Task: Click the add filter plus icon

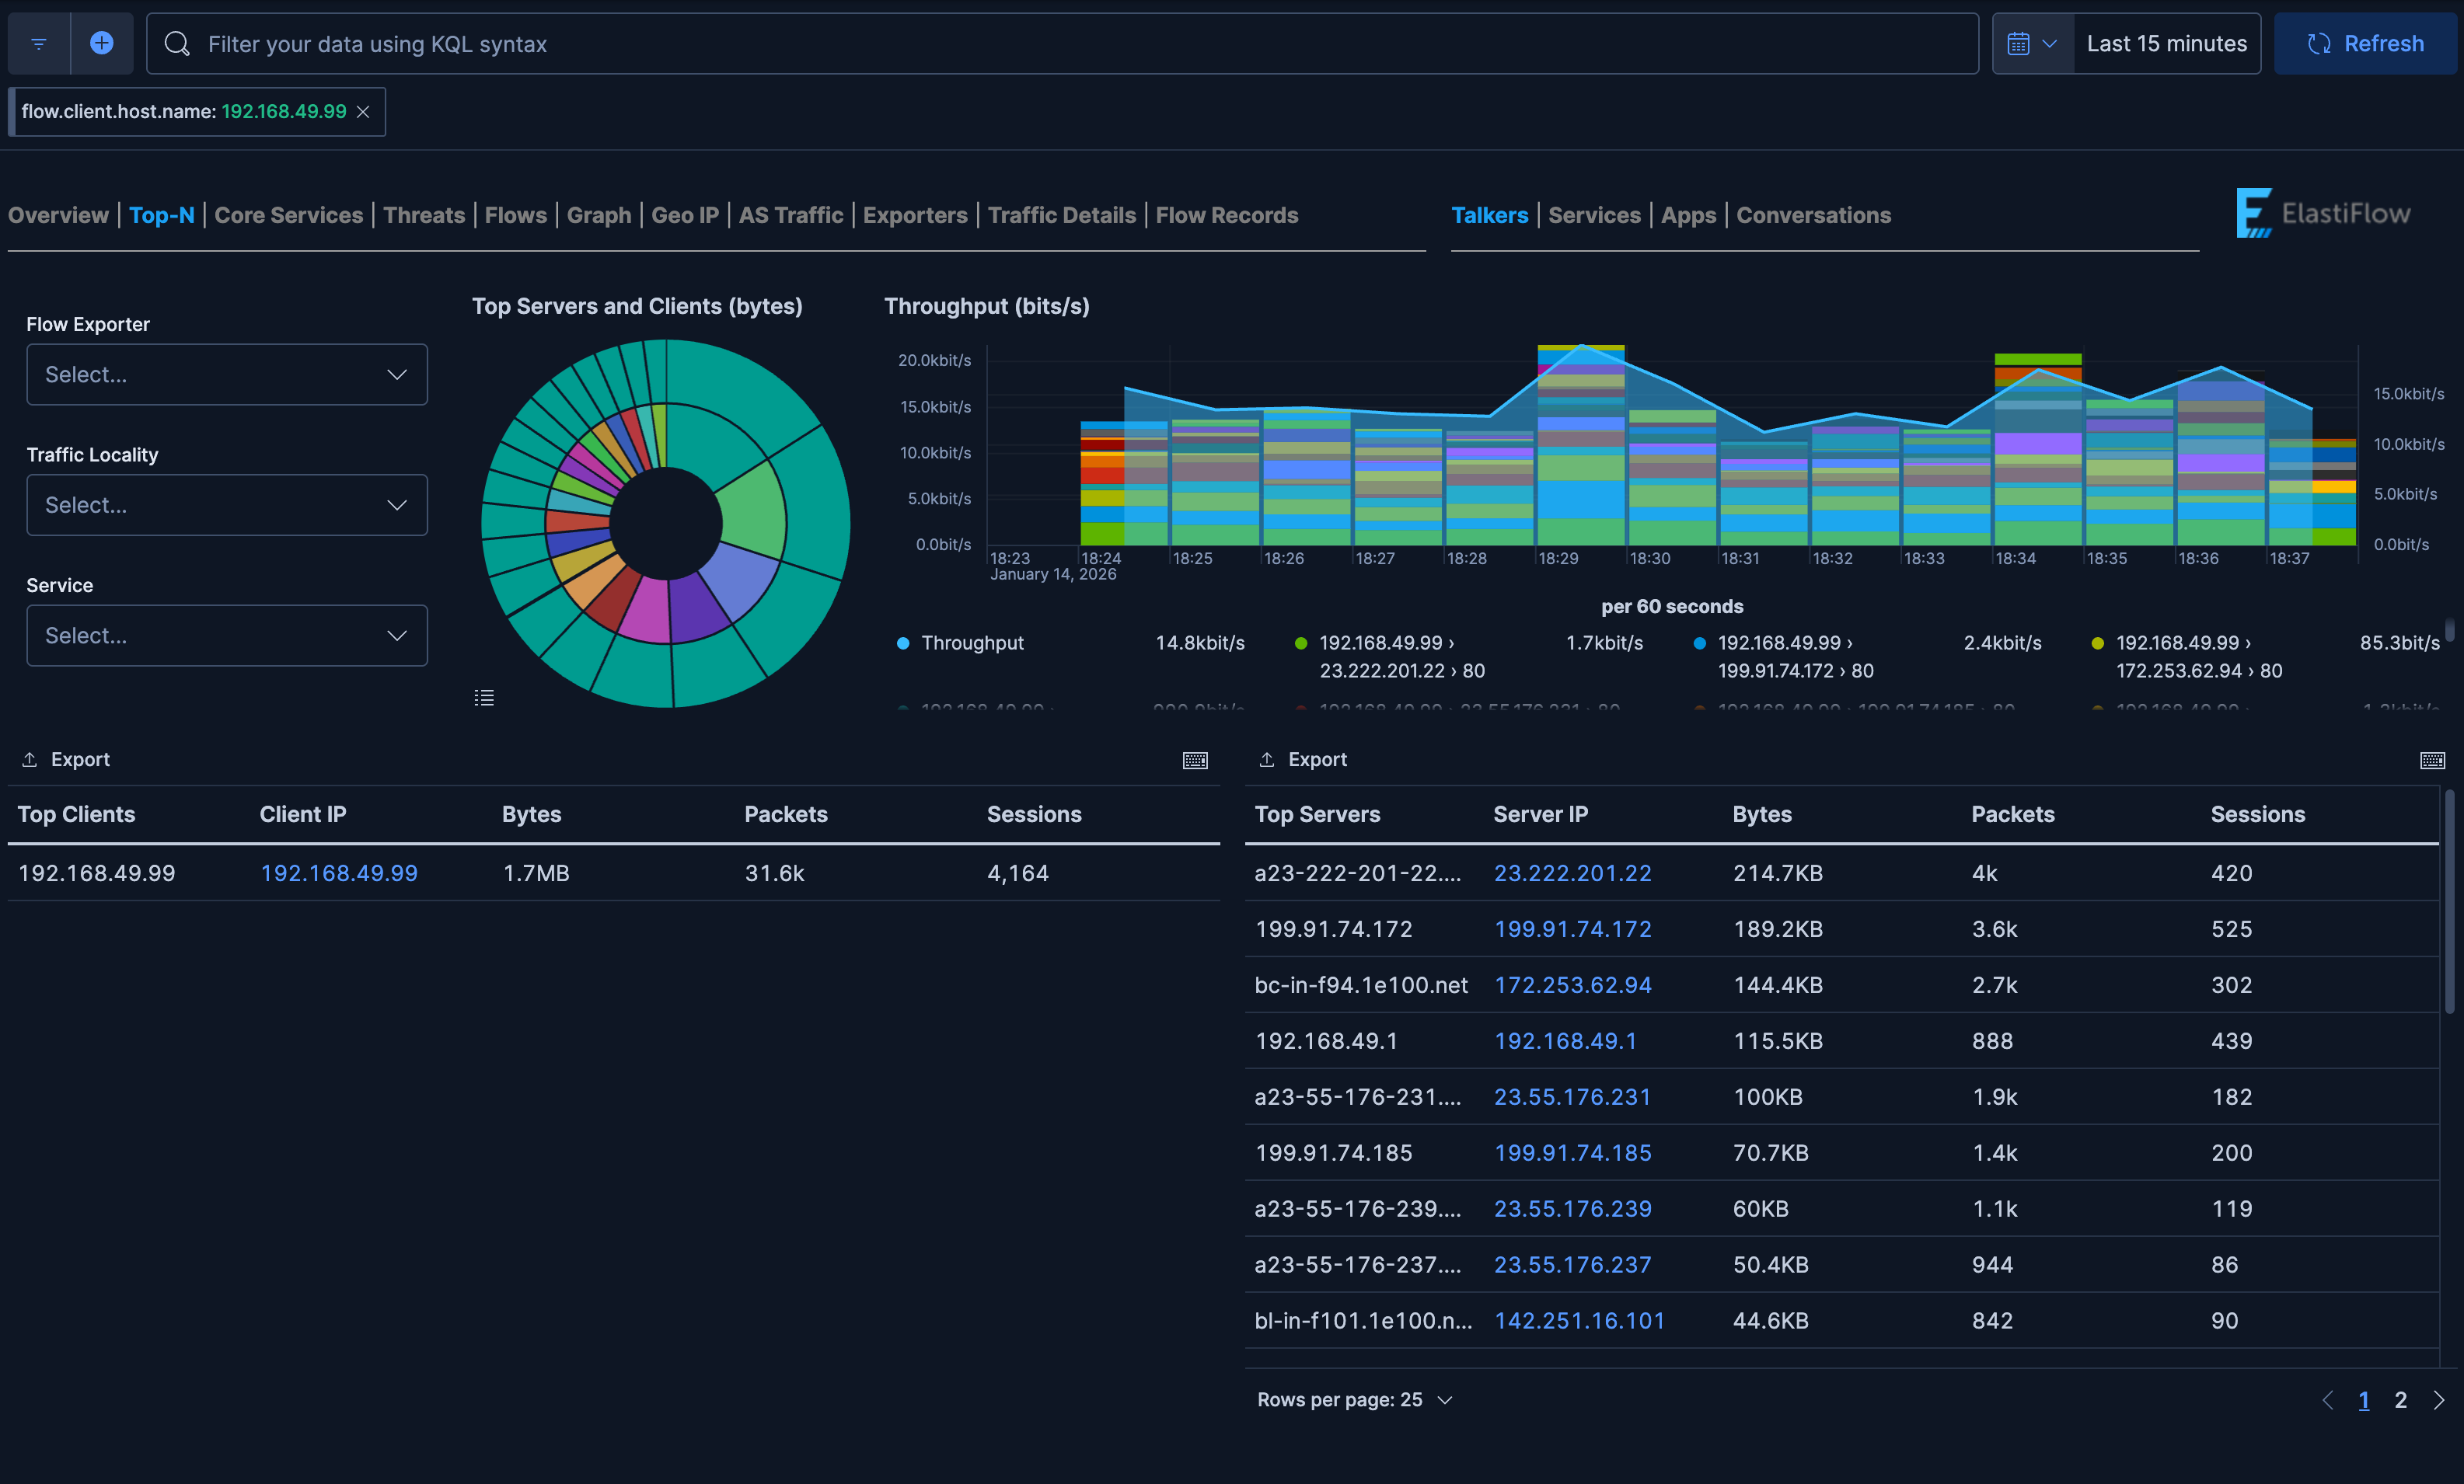Action: (x=101, y=43)
